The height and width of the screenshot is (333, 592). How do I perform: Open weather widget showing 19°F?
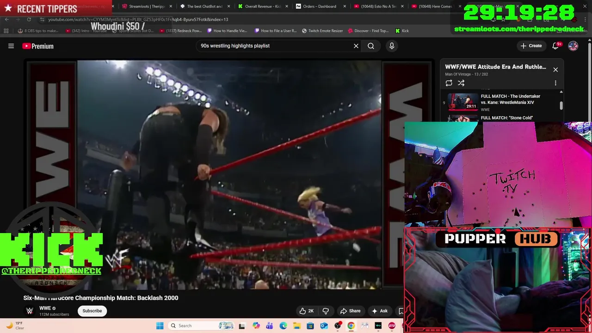tap(15, 326)
